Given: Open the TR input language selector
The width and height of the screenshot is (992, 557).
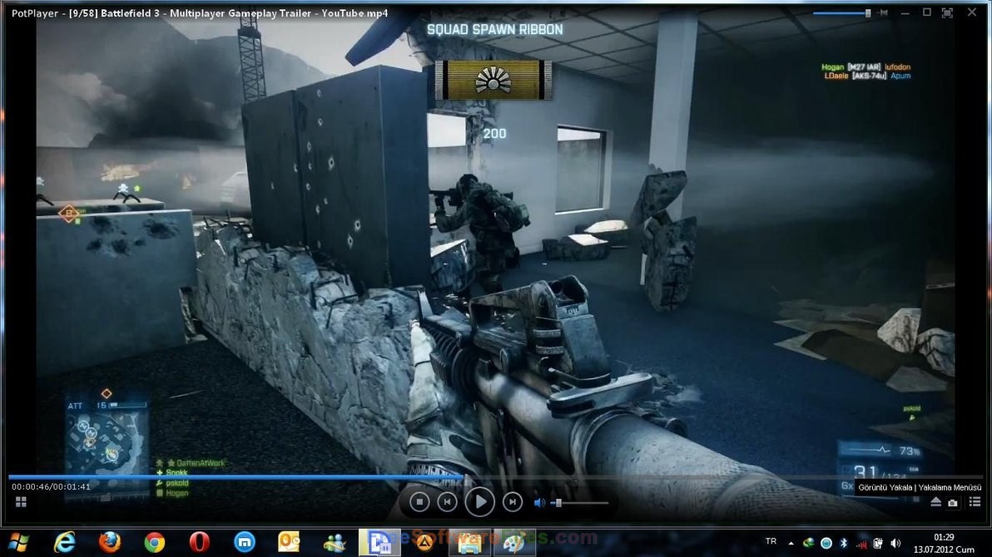Looking at the screenshot, I should pos(771,541).
